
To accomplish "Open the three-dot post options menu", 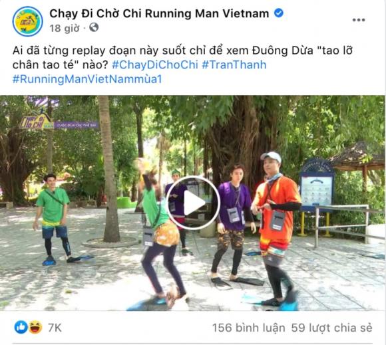I will pos(359,20).
